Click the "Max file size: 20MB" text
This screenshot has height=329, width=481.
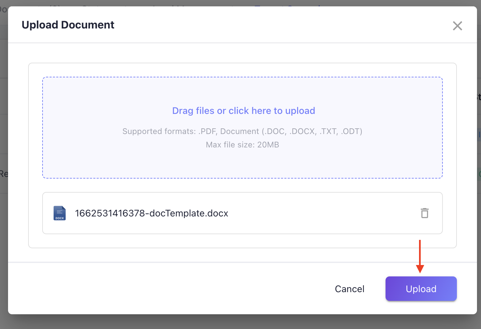pyautogui.click(x=242, y=145)
